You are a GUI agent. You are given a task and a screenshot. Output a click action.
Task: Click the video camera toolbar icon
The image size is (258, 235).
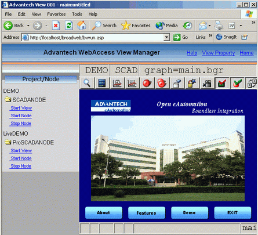tap(207, 84)
